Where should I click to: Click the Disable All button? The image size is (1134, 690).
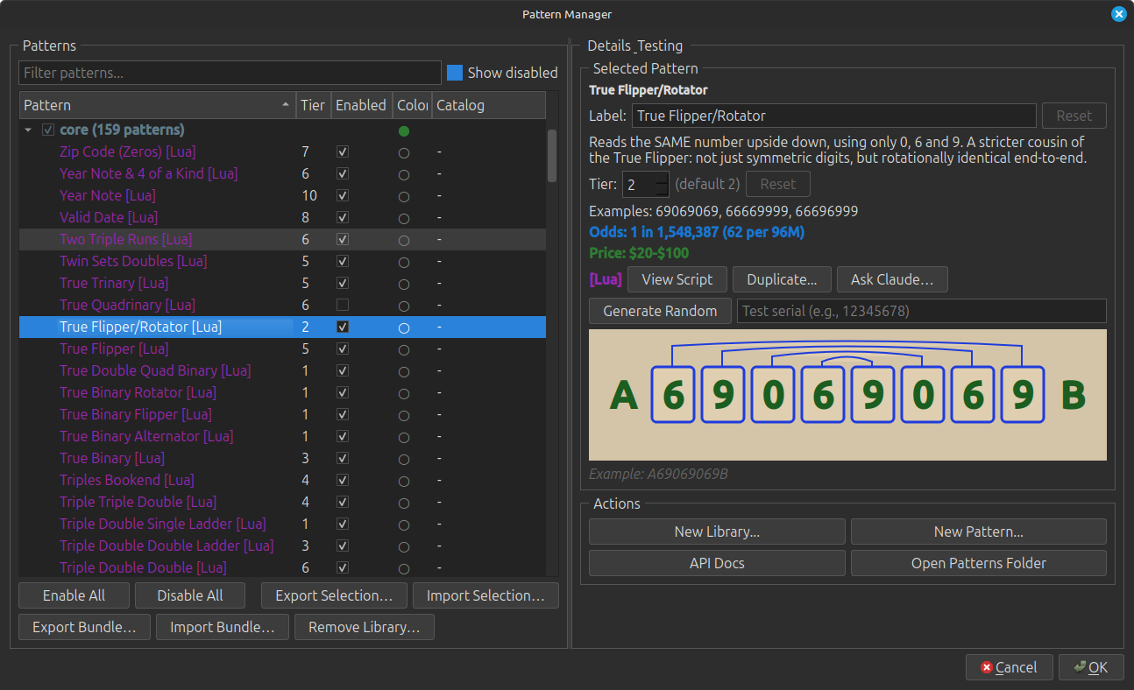point(190,595)
